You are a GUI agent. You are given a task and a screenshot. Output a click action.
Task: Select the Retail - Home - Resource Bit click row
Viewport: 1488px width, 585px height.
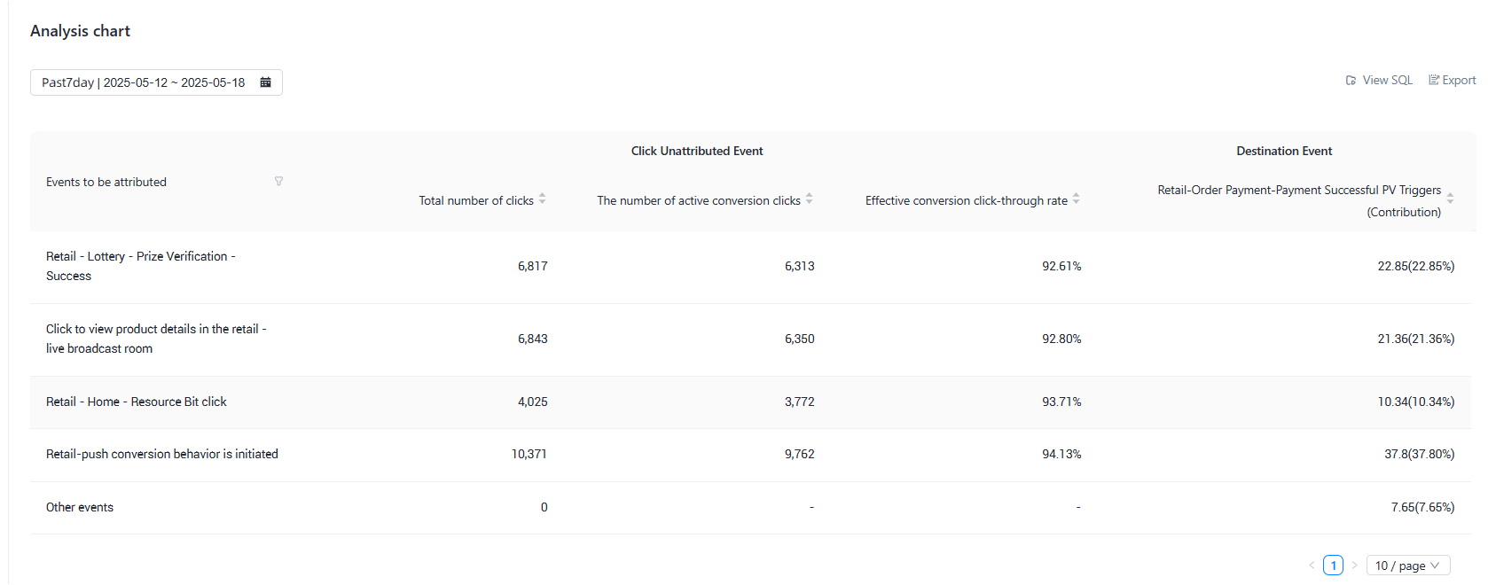click(x=750, y=402)
